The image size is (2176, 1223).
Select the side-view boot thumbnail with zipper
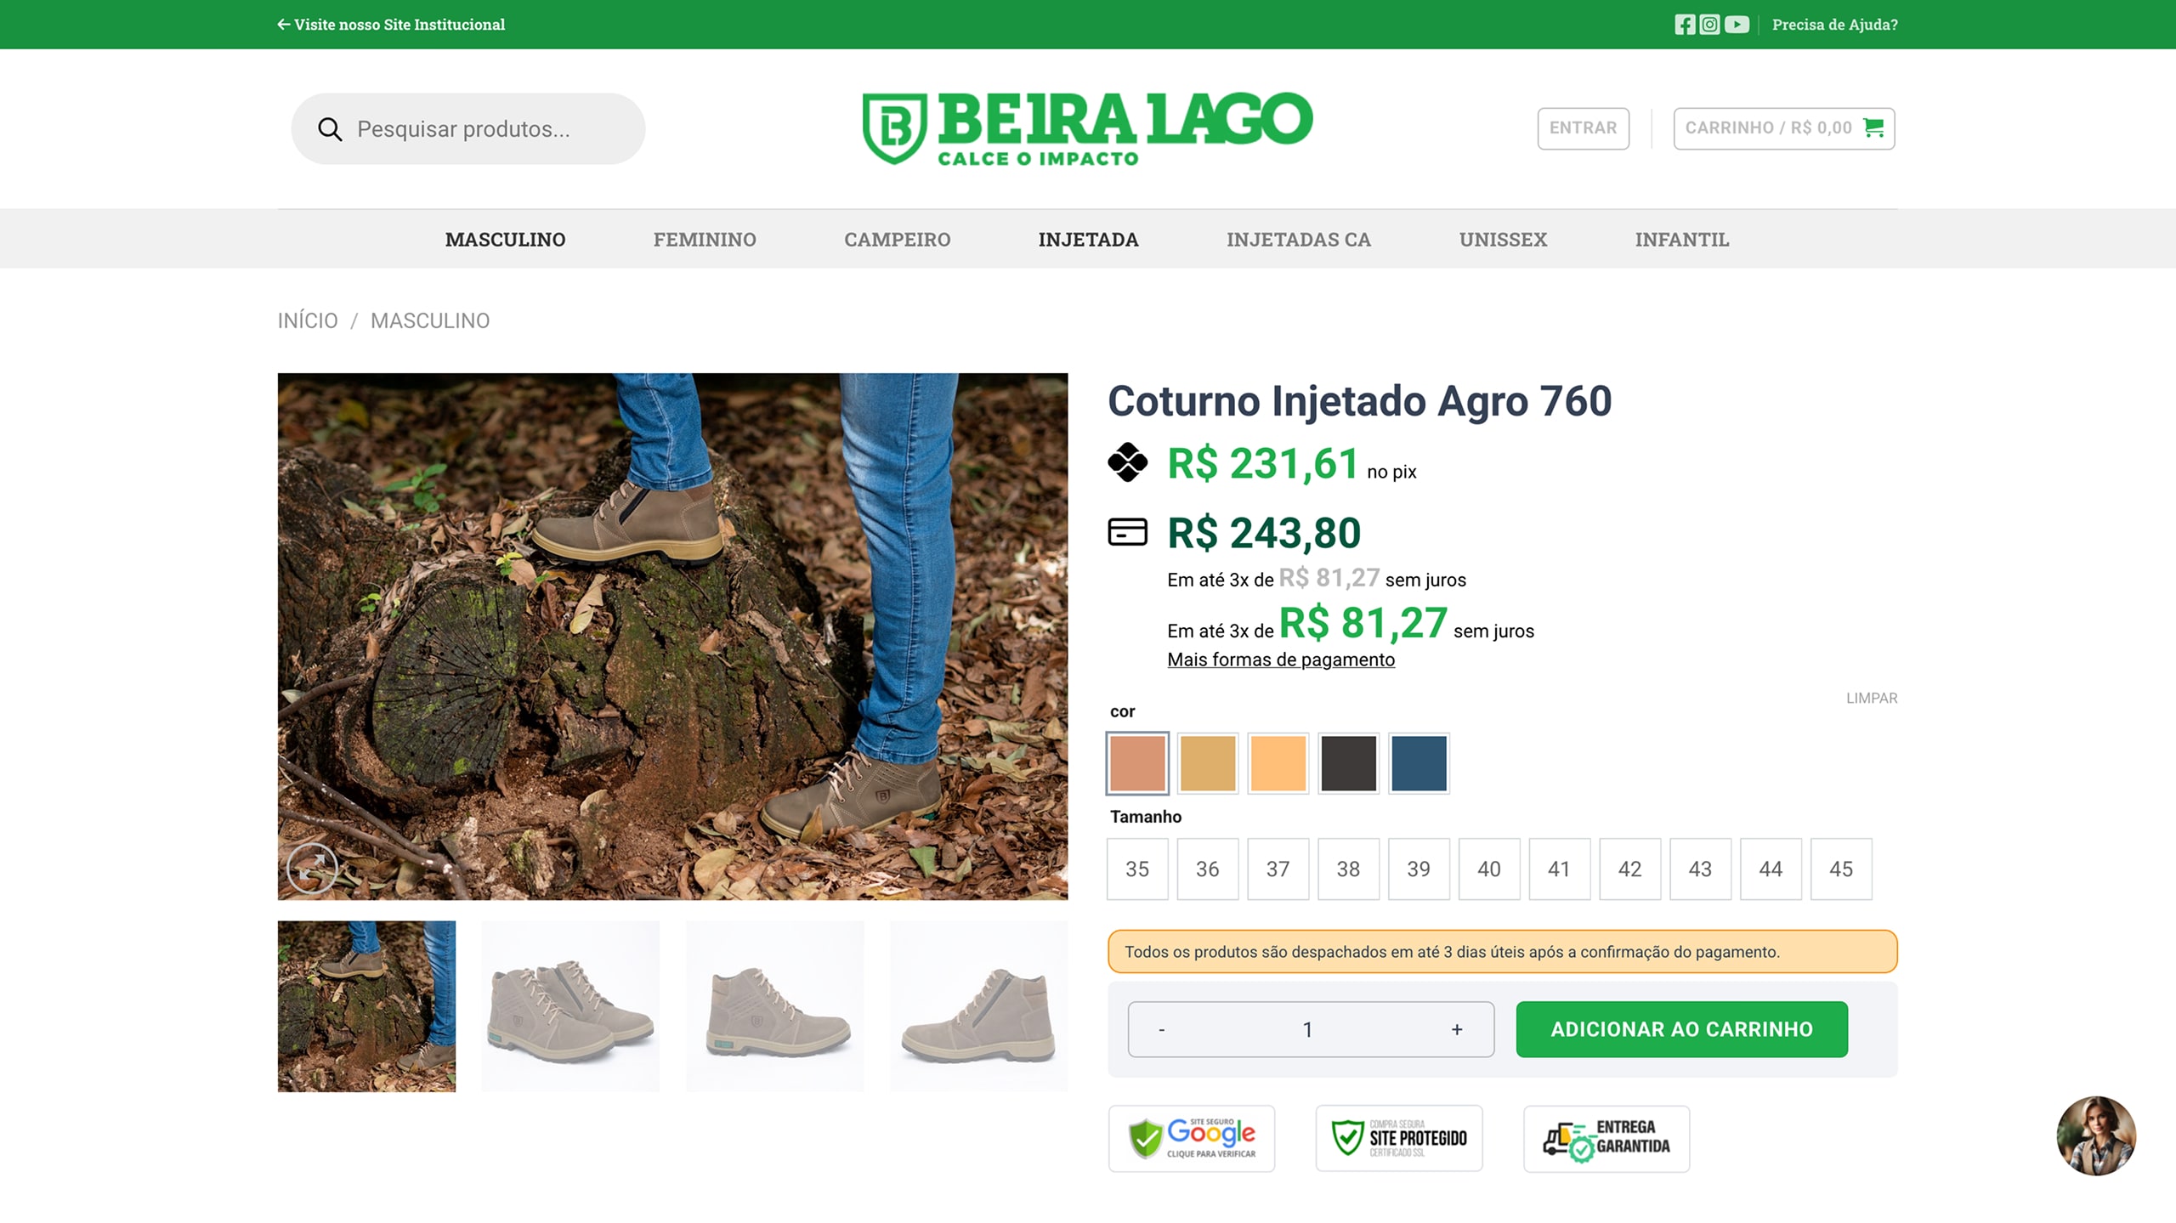pyautogui.click(x=978, y=1006)
